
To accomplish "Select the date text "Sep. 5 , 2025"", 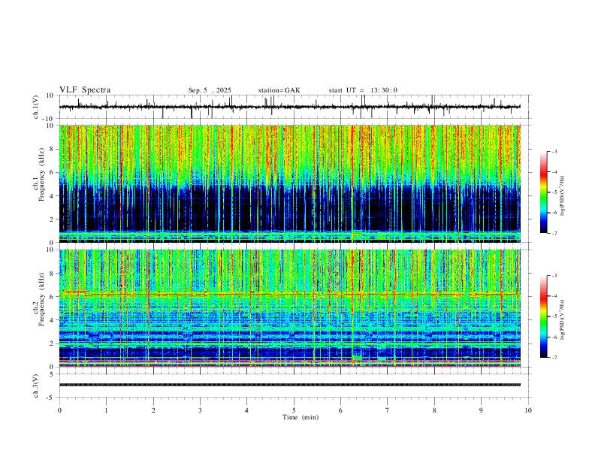I will (210, 90).
